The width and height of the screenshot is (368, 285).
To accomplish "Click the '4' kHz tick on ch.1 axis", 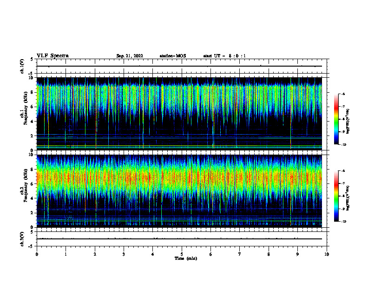I will tap(33, 122).
